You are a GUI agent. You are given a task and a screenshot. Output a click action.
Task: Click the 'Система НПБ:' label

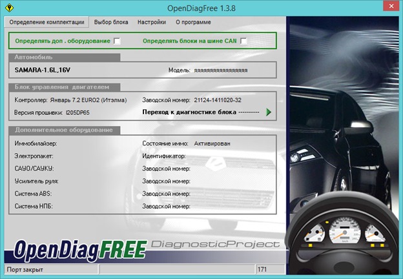[x=34, y=206]
